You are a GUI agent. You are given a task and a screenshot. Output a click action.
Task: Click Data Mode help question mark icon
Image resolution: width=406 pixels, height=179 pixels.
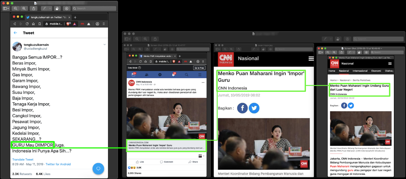coord(140,68)
